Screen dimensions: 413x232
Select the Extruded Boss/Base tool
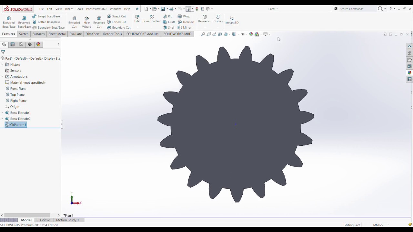[9, 22]
